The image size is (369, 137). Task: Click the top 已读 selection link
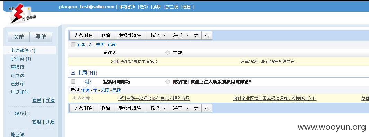pos(112,44)
